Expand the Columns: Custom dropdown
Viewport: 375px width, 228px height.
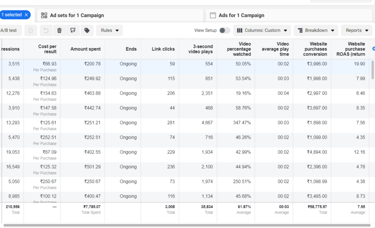262,30
